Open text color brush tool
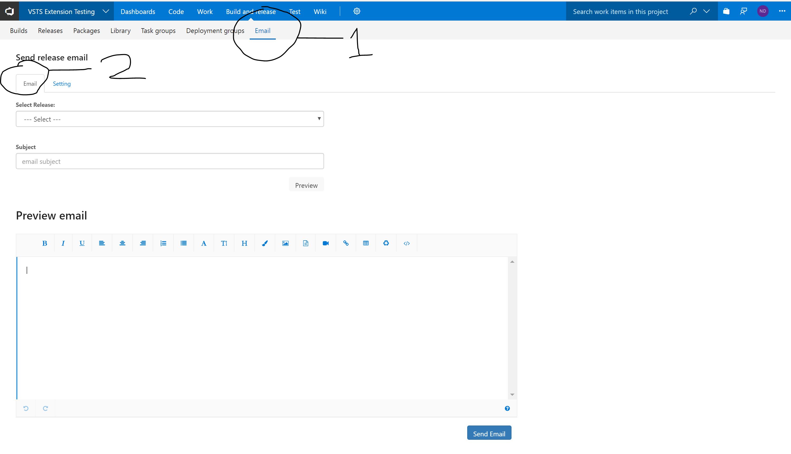 coord(265,243)
